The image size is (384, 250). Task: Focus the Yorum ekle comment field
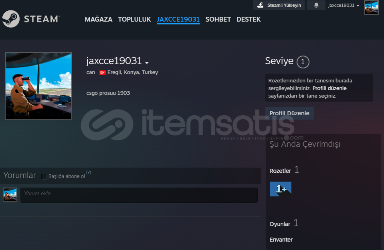(x=139, y=195)
